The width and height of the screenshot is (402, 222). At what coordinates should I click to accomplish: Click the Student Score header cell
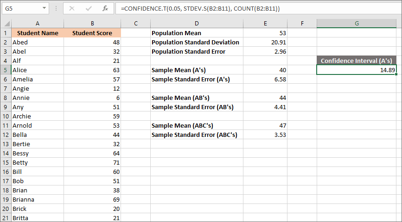(x=92, y=33)
